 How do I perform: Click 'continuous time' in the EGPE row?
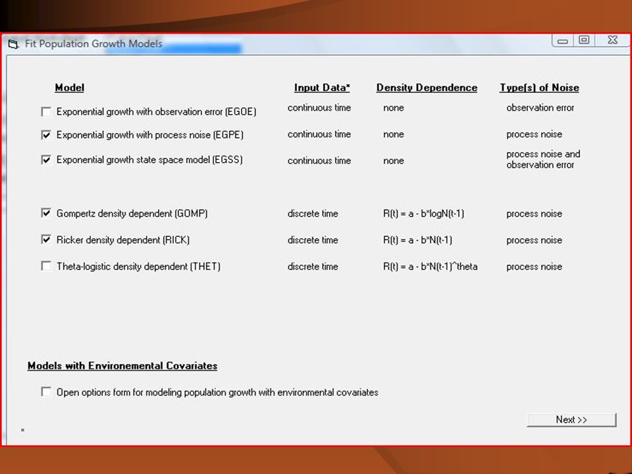pos(319,134)
